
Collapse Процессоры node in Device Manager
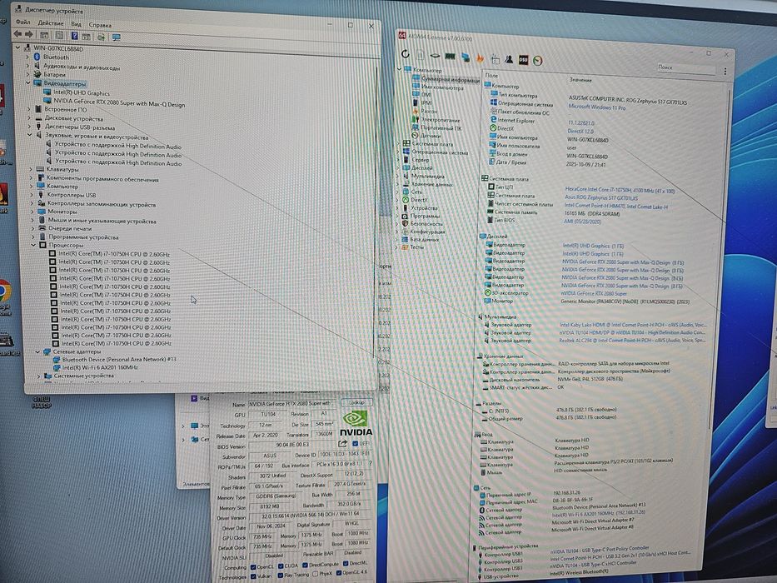[33, 245]
